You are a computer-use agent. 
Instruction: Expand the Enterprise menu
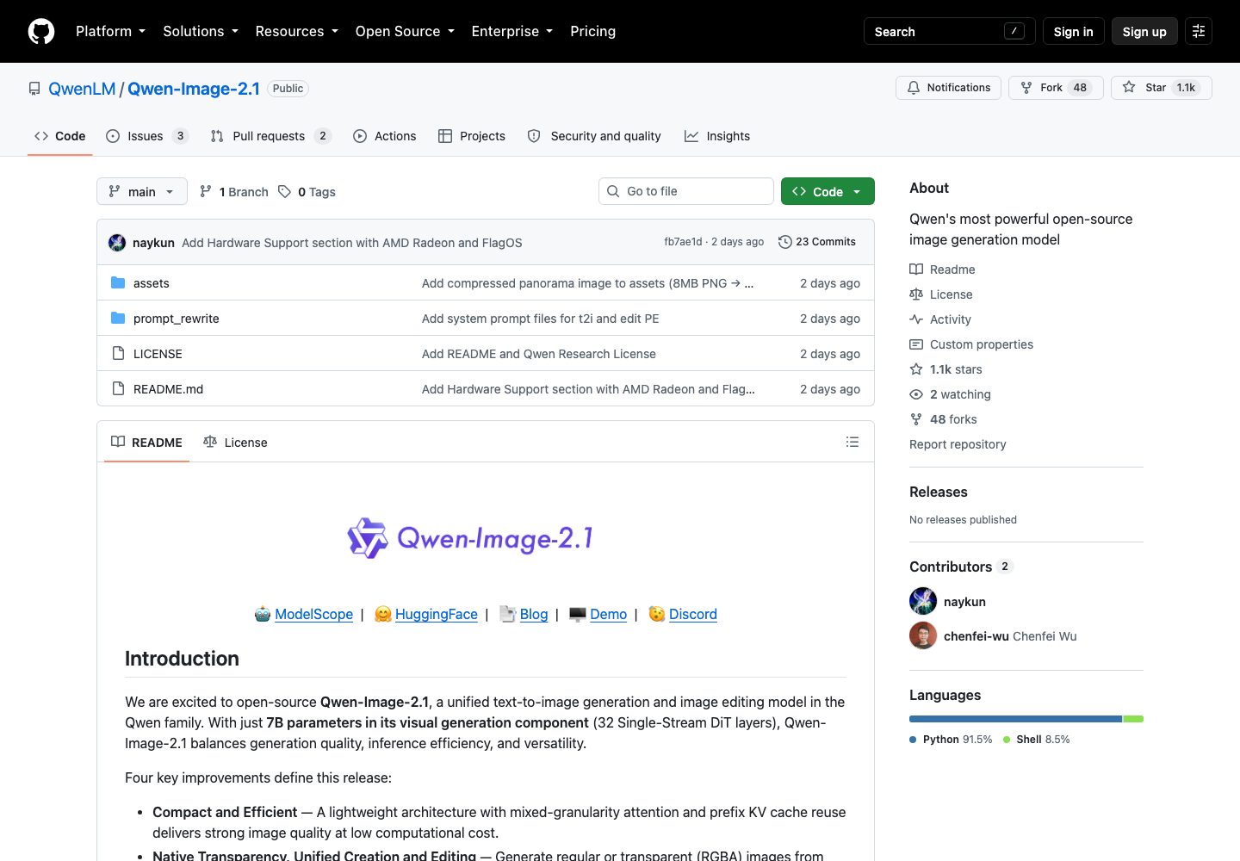click(x=512, y=31)
